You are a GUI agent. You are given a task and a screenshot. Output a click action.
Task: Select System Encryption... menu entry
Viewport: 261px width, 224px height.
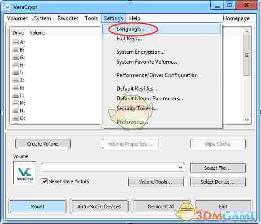(162, 52)
